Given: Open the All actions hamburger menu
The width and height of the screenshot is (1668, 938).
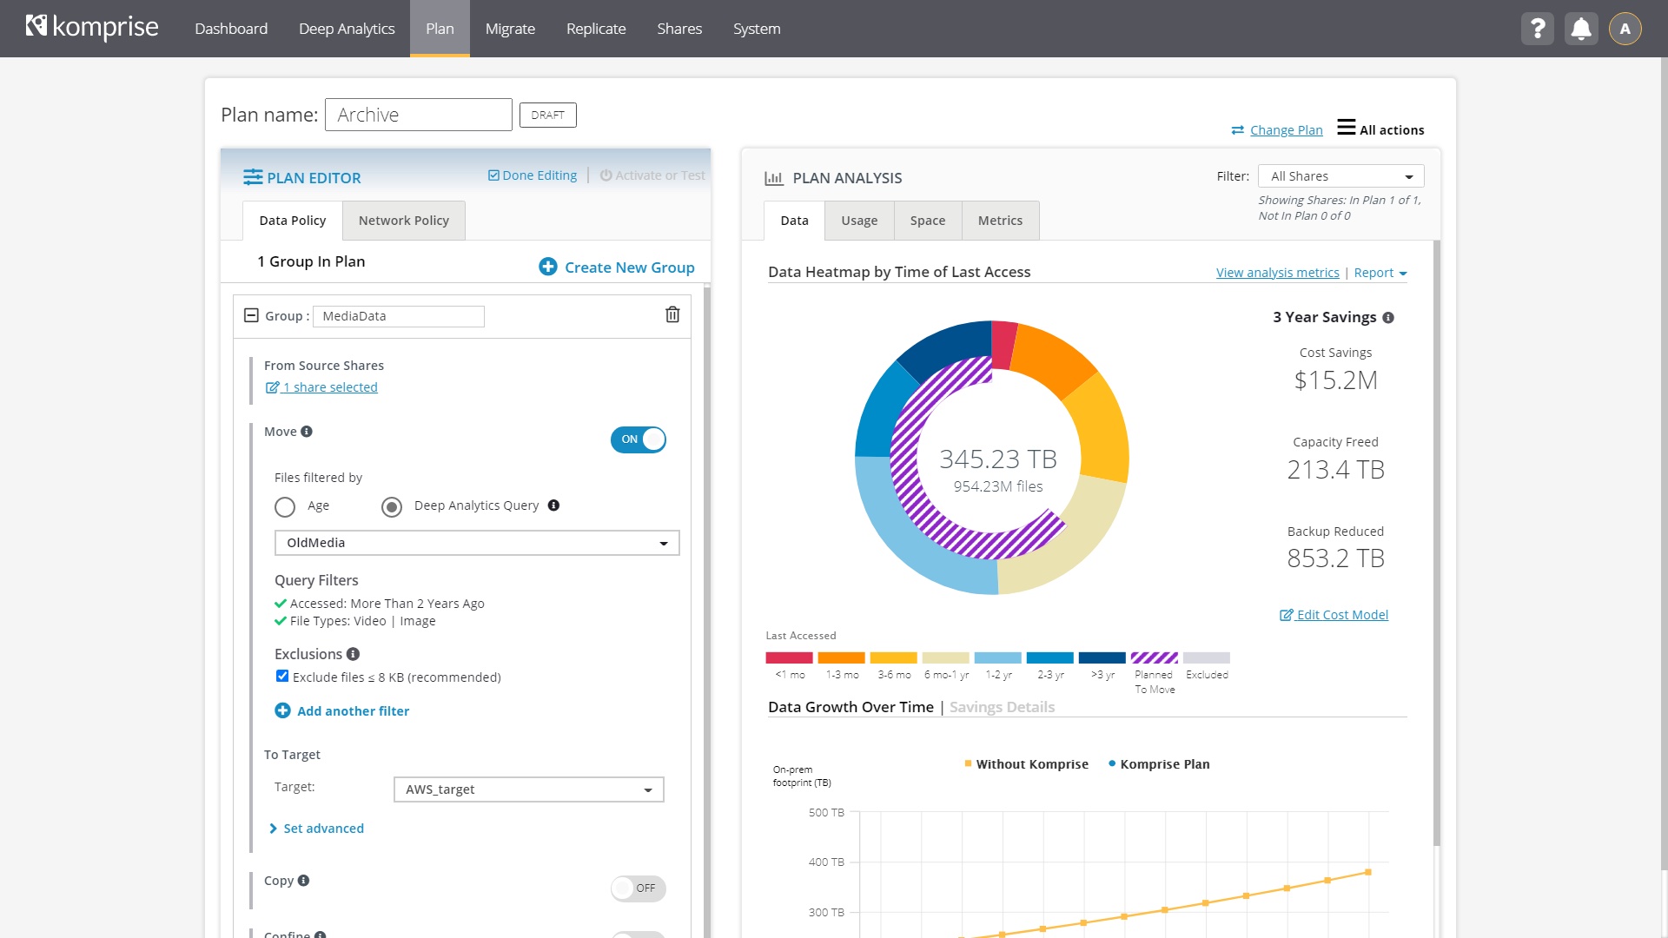Looking at the screenshot, I should (1346, 128).
